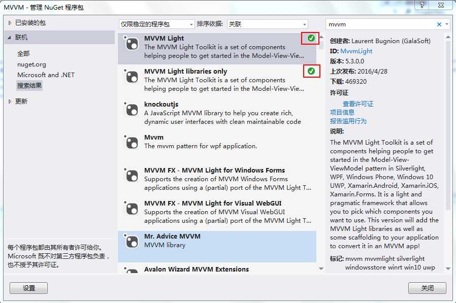The width and height of the screenshot is (456, 303).
Task: Select 全部 under 联机
Action: pos(23,53)
